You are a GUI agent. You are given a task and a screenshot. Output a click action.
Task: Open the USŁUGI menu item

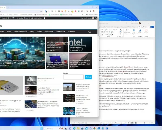click(x=39, y=32)
